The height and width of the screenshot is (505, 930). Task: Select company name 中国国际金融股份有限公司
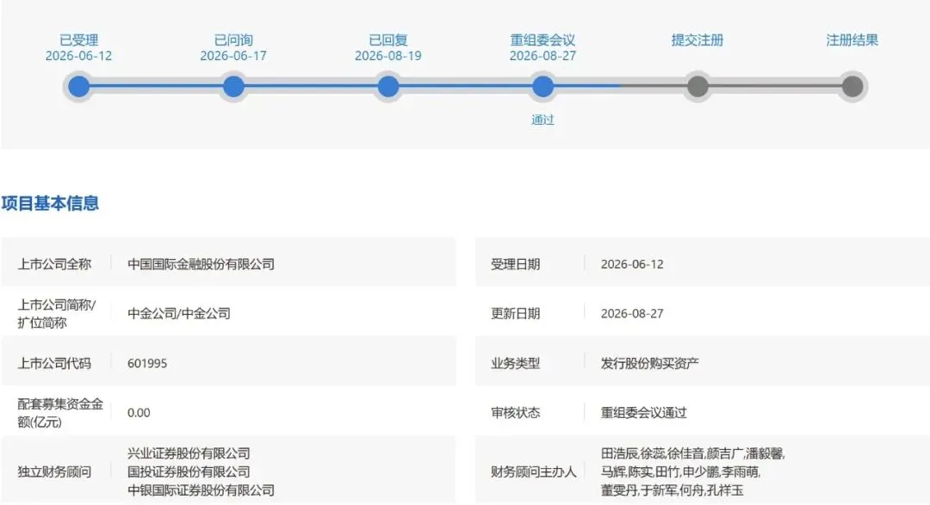coord(201,264)
